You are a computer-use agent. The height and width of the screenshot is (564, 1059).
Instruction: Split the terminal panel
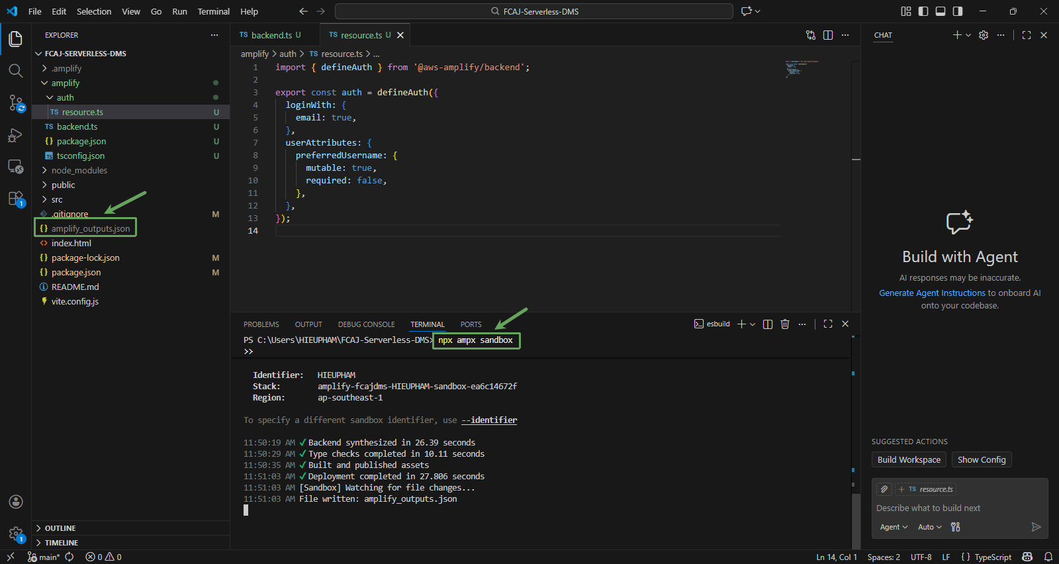click(768, 324)
